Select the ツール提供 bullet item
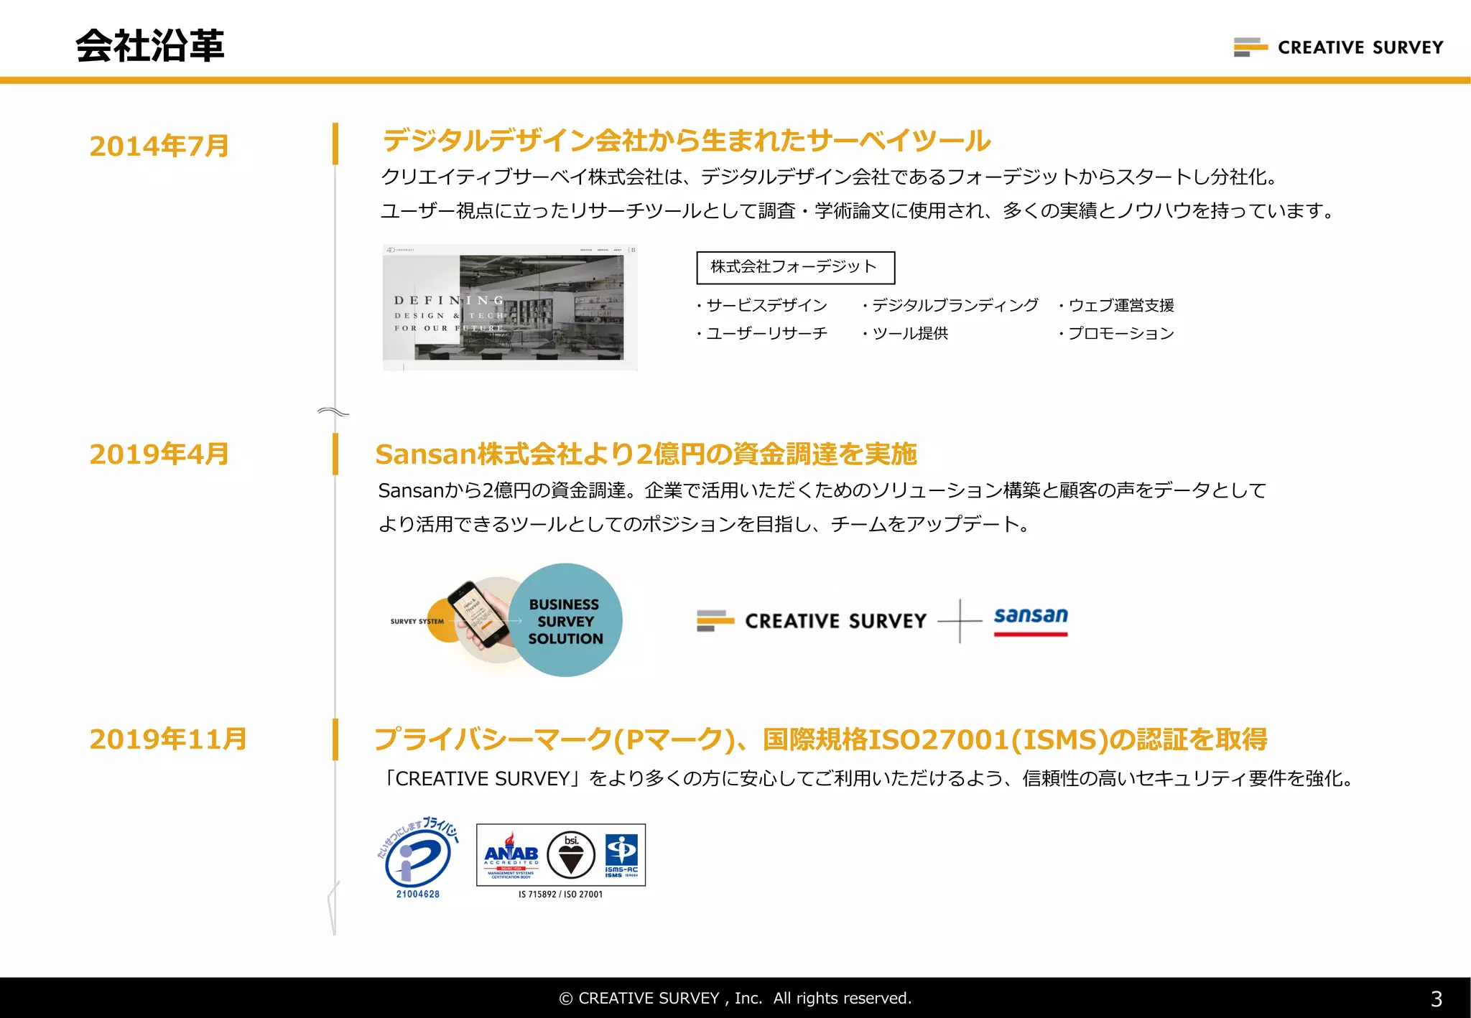1471x1018 pixels. click(x=905, y=333)
